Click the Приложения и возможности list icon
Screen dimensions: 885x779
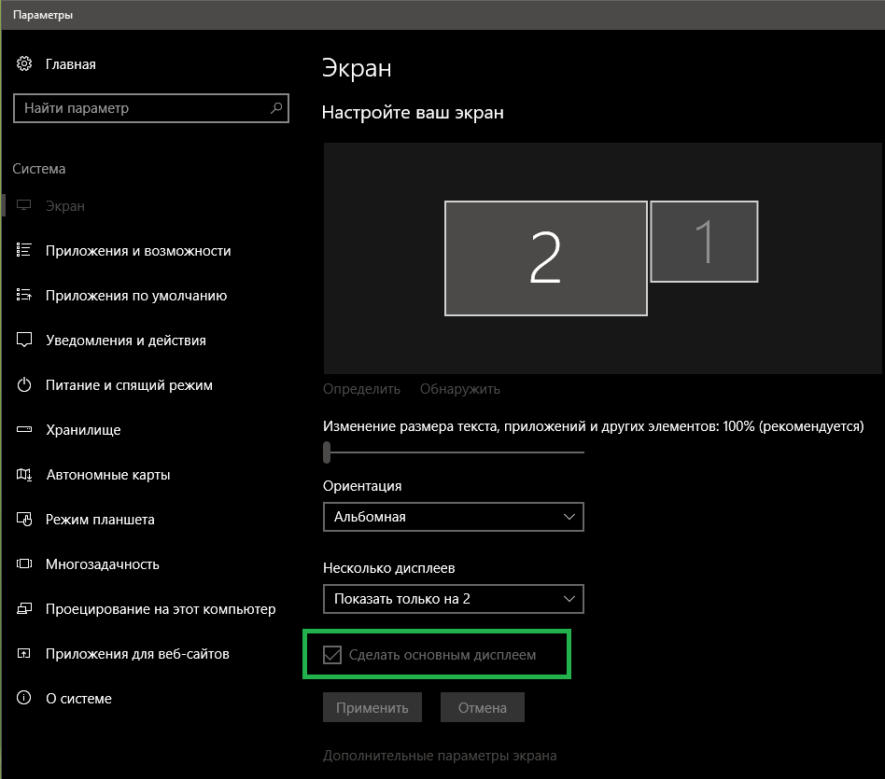point(23,250)
